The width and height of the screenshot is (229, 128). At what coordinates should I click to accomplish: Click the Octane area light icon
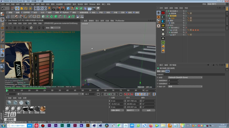pos(163,30)
